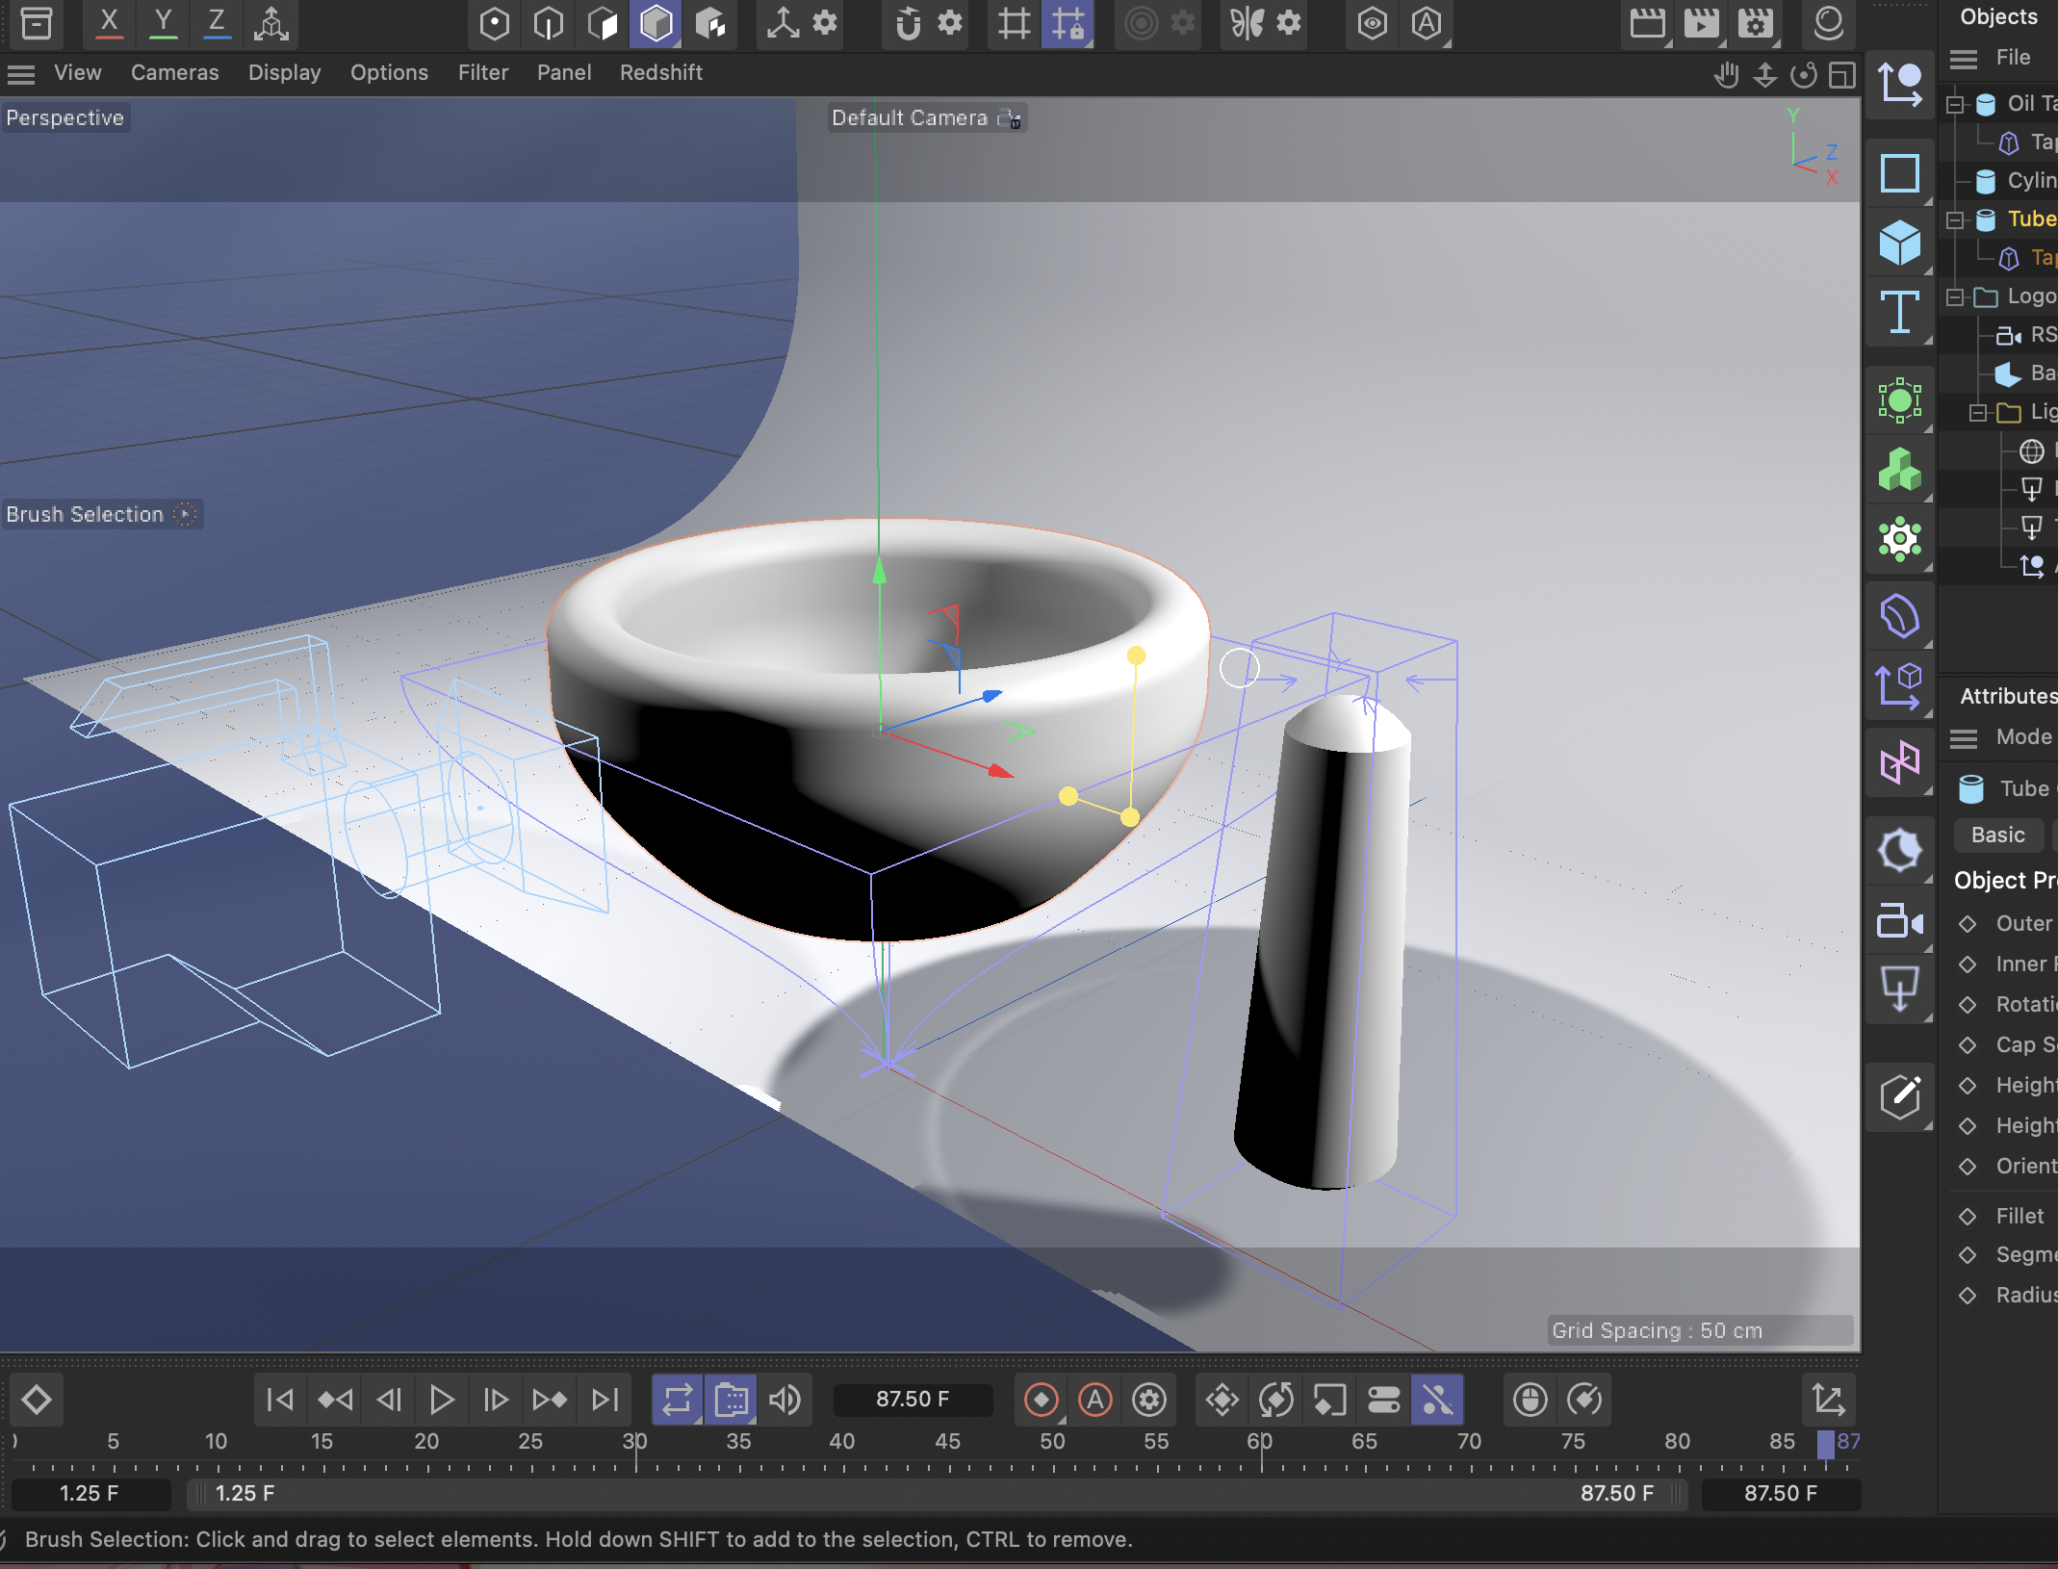Toggle the Y axis lock
The image size is (2058, 1569).
pyautogui.click(x=164, y=23)
